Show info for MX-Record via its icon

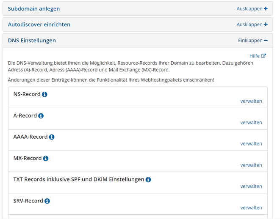coord(46,158)
